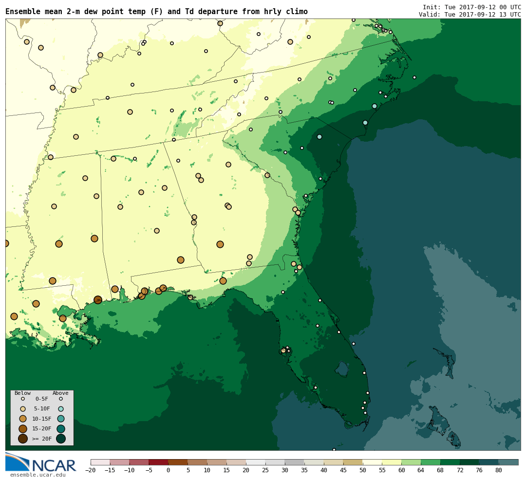Viewport: 526px width, 481px height.
Task: Click the '0-5F' legend label
Action: point(42,399)
